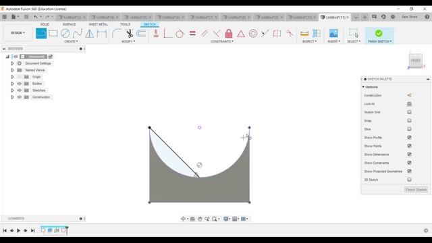Screen dimensions: 432x243
Task: Switch to the Surface tab
Action: (69, 24)
